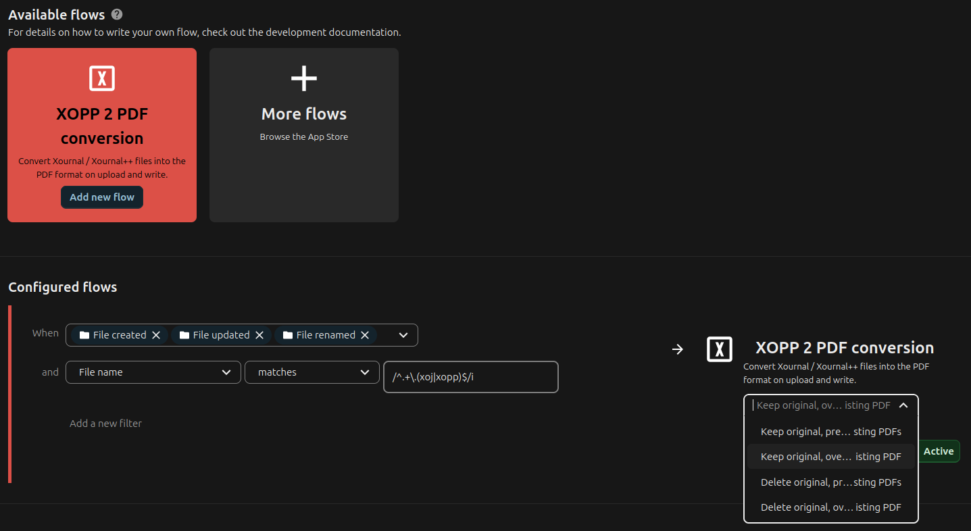
Task: Click the arrow icon before XOPP conversion operation
Action: coord(678,349)
